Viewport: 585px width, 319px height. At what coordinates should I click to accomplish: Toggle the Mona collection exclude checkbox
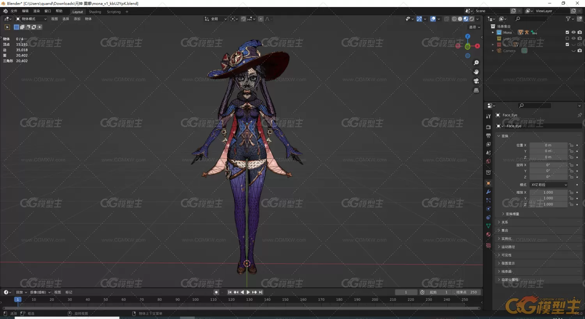point(567,32)
